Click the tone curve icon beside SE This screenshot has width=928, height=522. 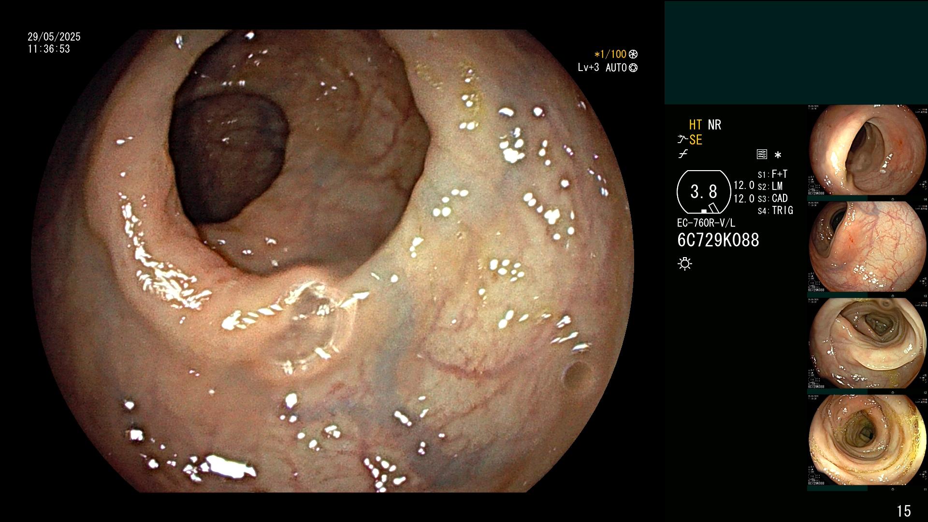(682, 140)
